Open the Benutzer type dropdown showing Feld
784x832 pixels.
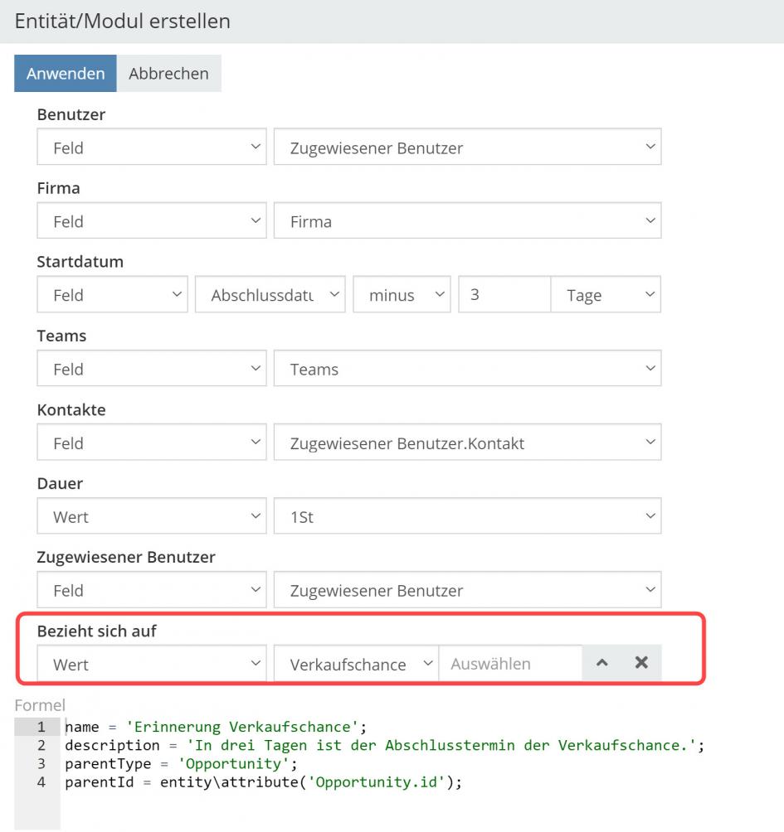coord(152,148)
